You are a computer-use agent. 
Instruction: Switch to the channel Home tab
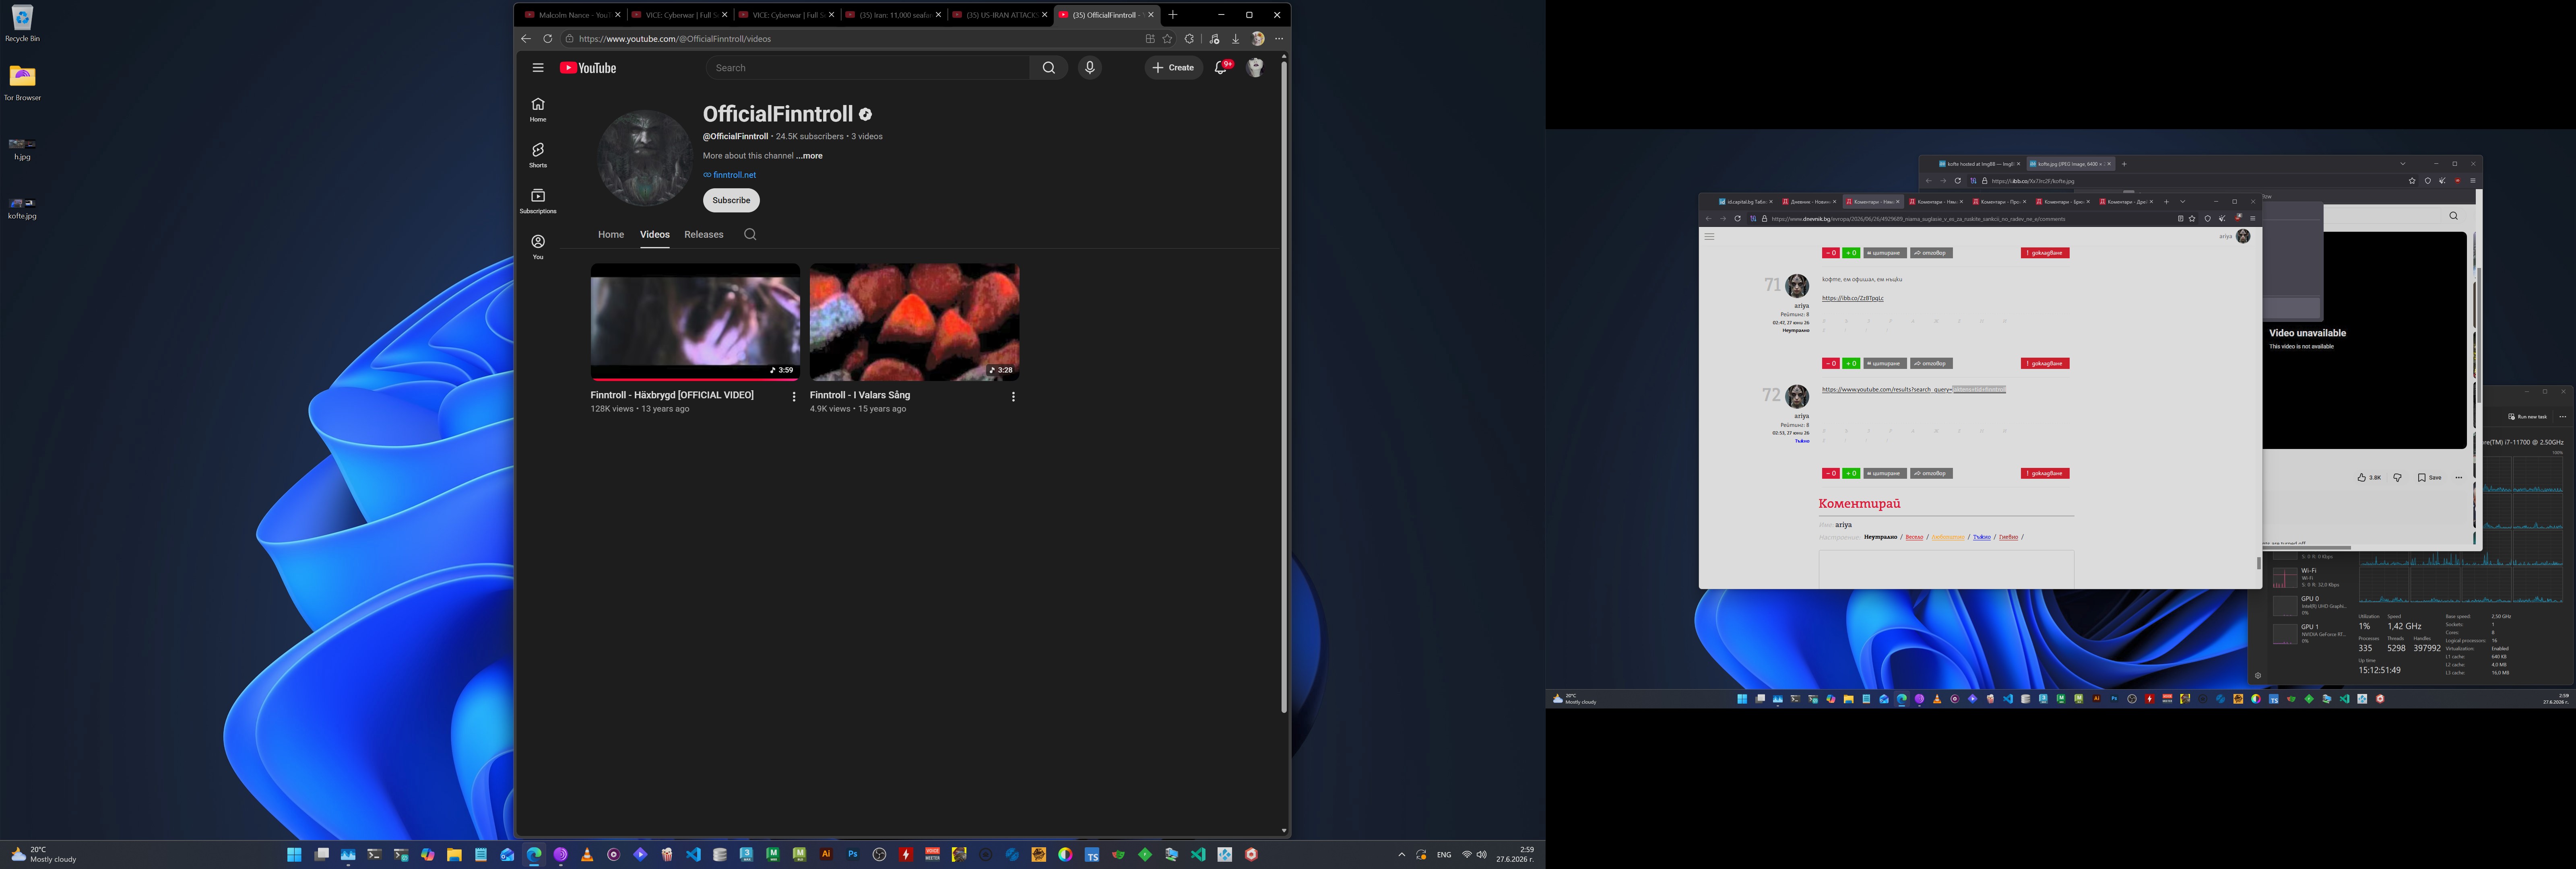coord(611,235)
